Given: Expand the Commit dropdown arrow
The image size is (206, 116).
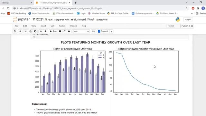Looking at the screenshot, I should coord(111,31).
